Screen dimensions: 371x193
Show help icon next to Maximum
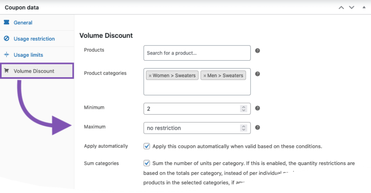(257, 127)
